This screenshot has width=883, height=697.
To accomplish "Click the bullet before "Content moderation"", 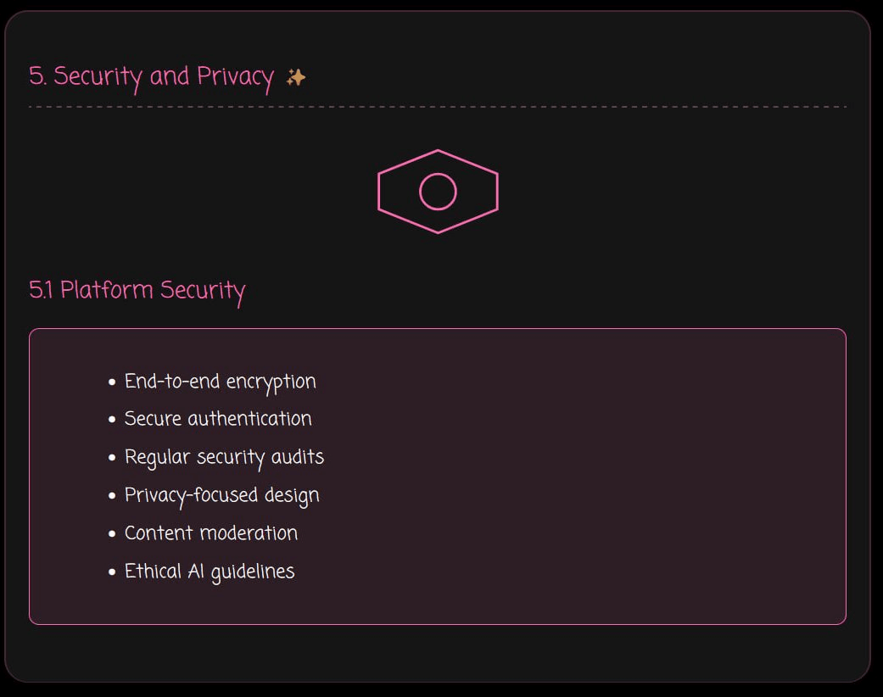I will coord(112,534).
